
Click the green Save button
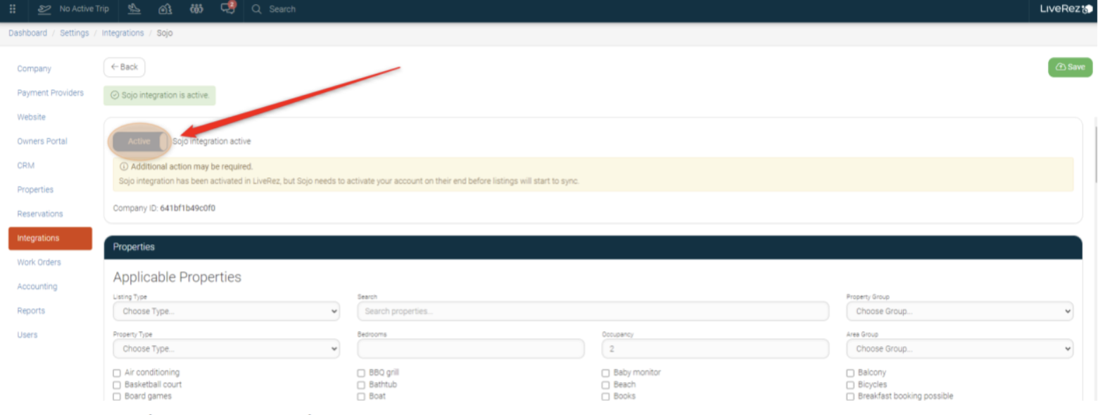1070,67
